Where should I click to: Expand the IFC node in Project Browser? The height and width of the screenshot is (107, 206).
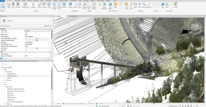3,82
